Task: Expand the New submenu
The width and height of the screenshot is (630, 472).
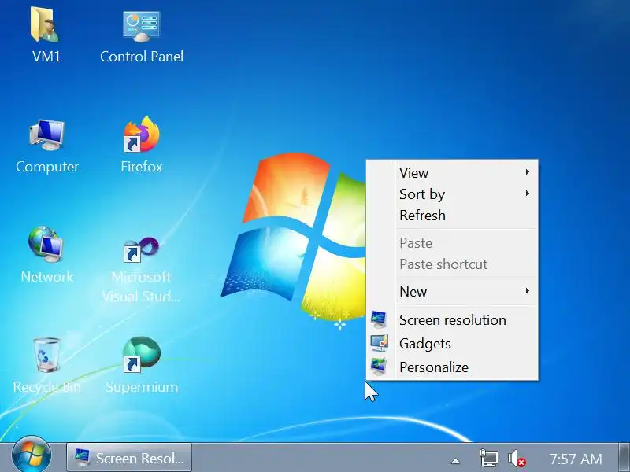Action: point(451,291)
